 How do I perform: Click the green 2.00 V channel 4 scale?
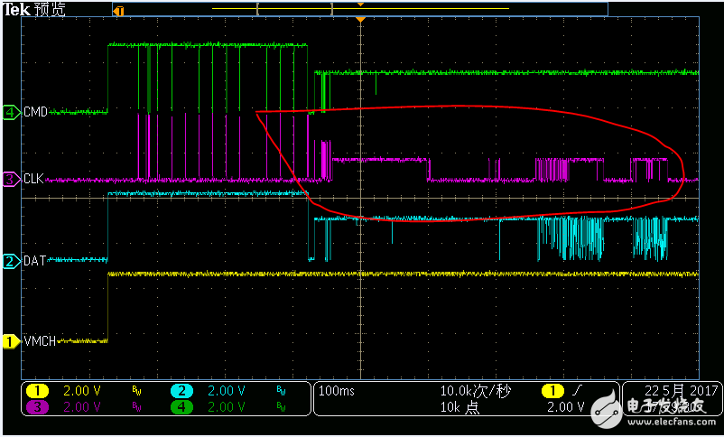click(x=226, y=407)
